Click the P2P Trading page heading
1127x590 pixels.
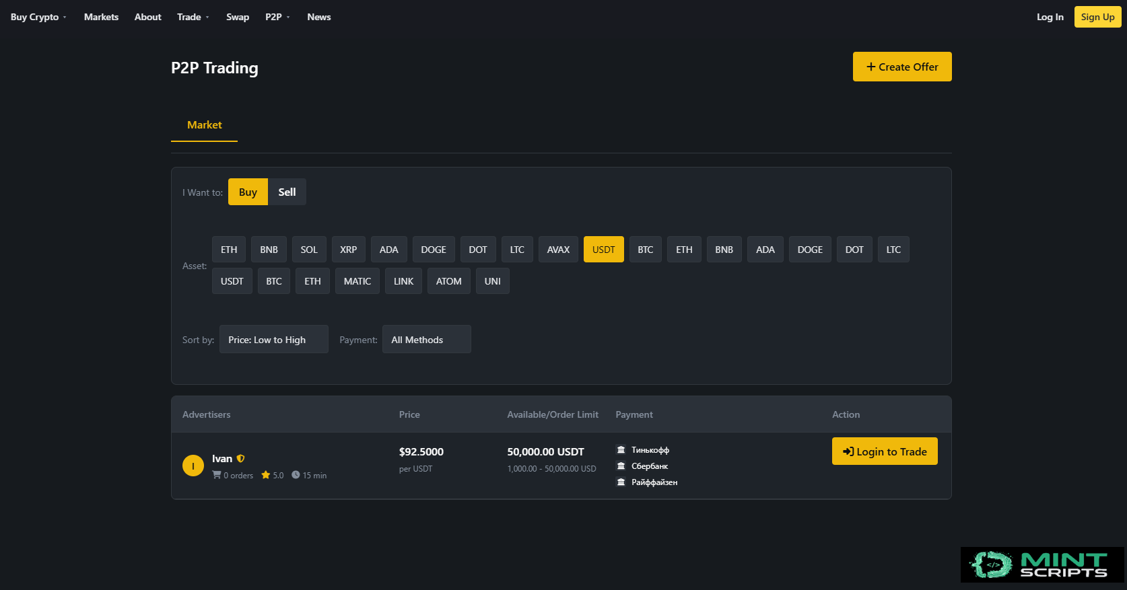click(x=215, y=68)
